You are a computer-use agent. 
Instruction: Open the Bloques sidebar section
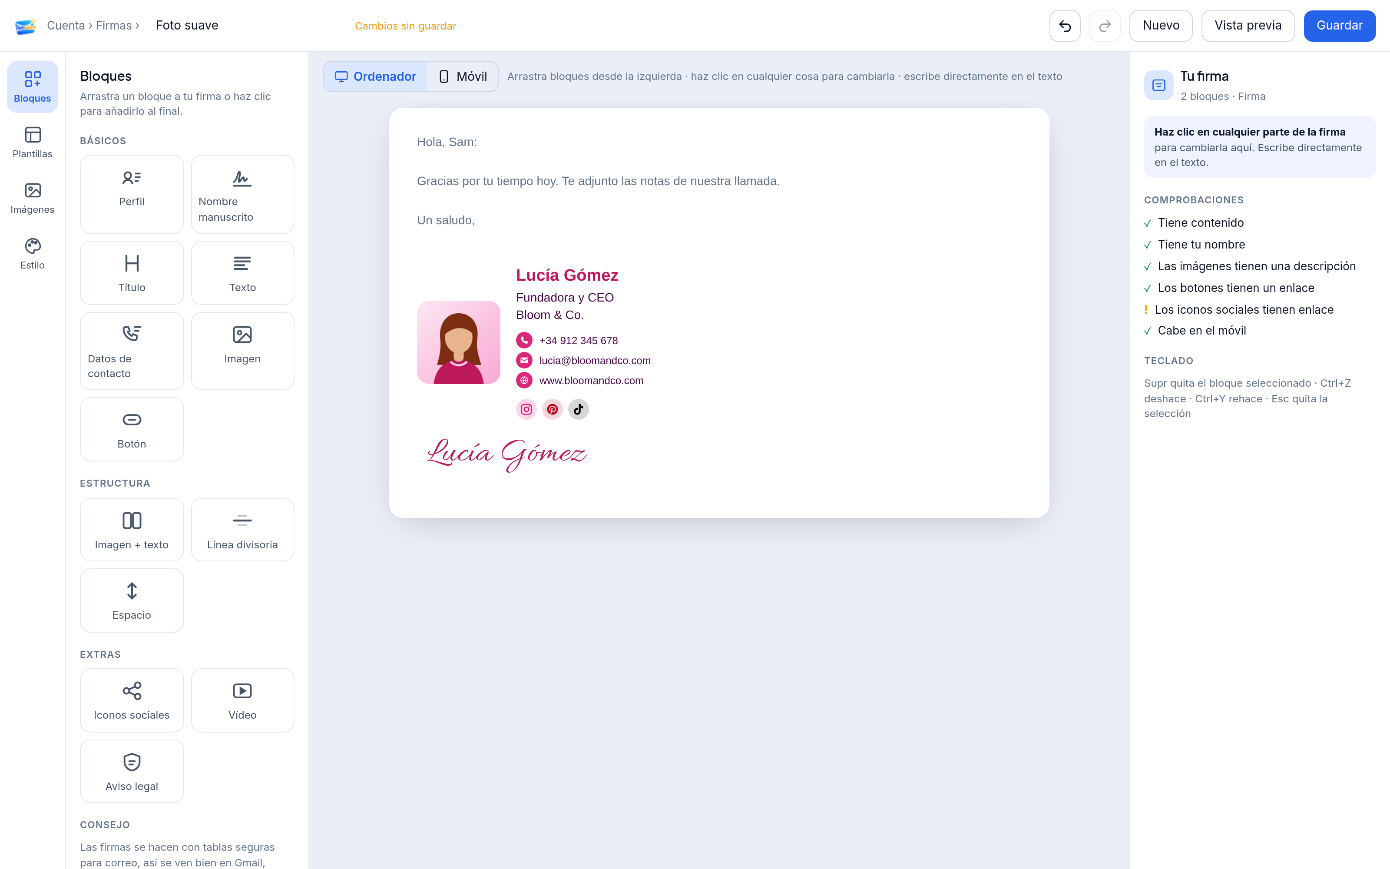33,87
